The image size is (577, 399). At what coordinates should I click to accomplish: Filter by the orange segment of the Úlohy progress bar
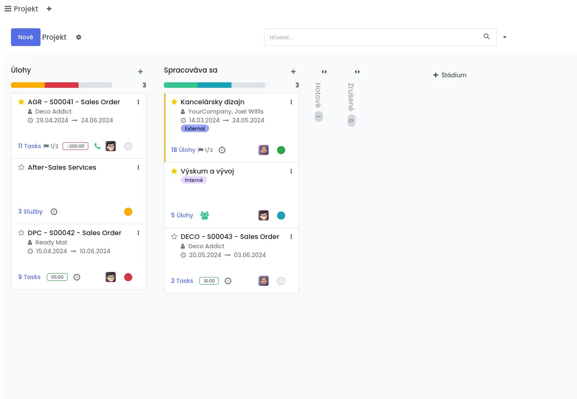(x=28, y=85)
